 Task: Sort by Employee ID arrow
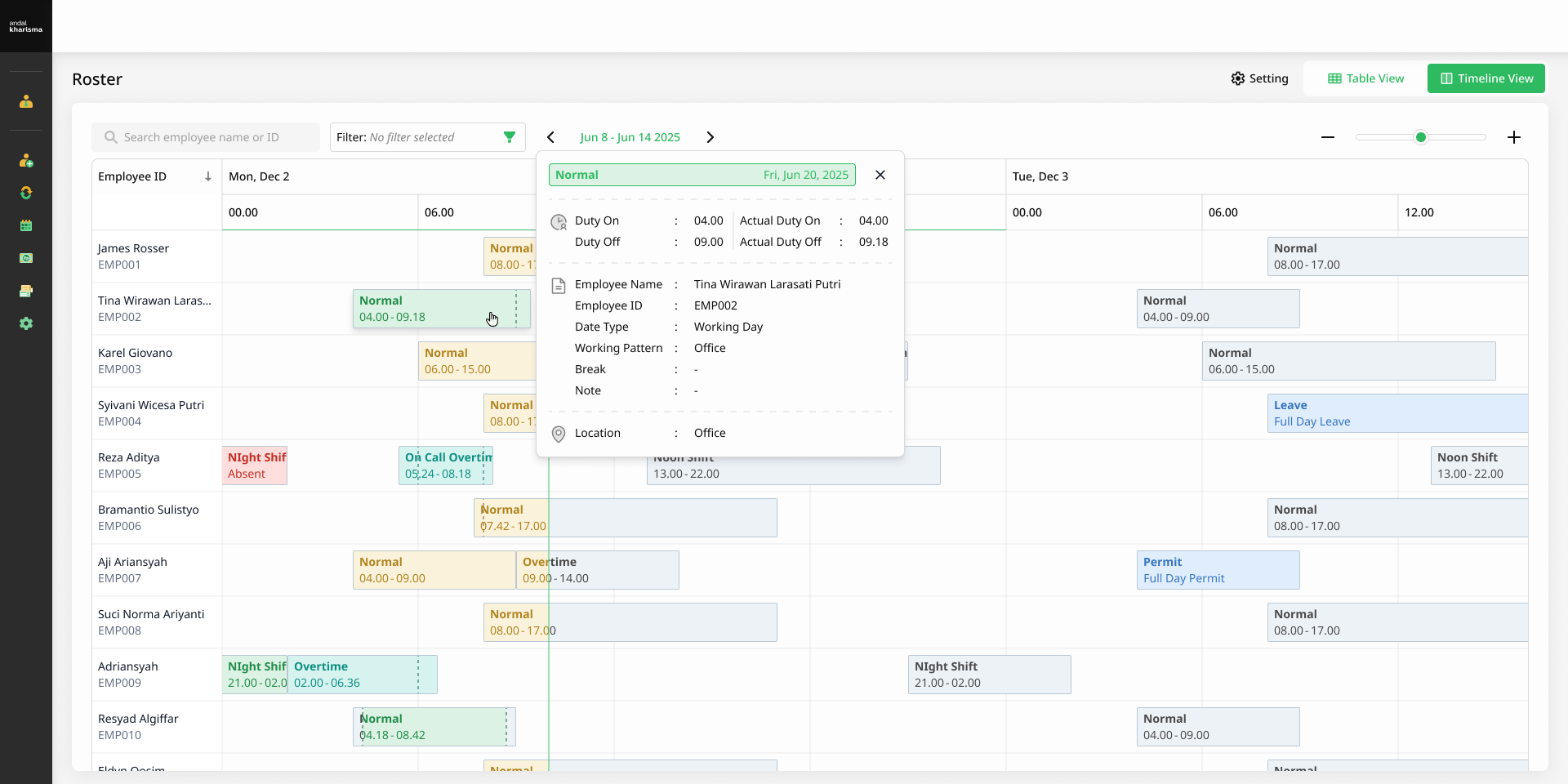208,176
